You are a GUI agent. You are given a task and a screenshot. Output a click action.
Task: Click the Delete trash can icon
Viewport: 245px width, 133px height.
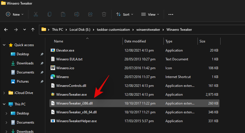click(x=104, y=14)
